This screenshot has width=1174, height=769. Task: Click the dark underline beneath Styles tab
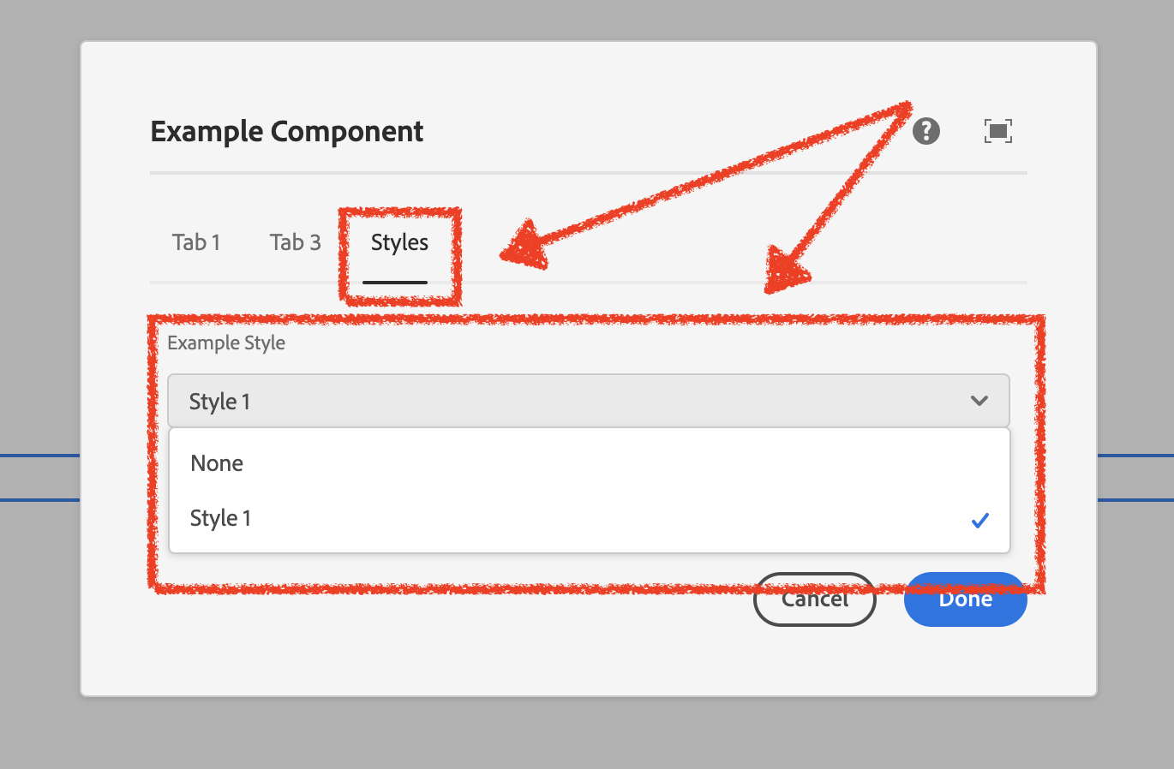coord(395,282)
